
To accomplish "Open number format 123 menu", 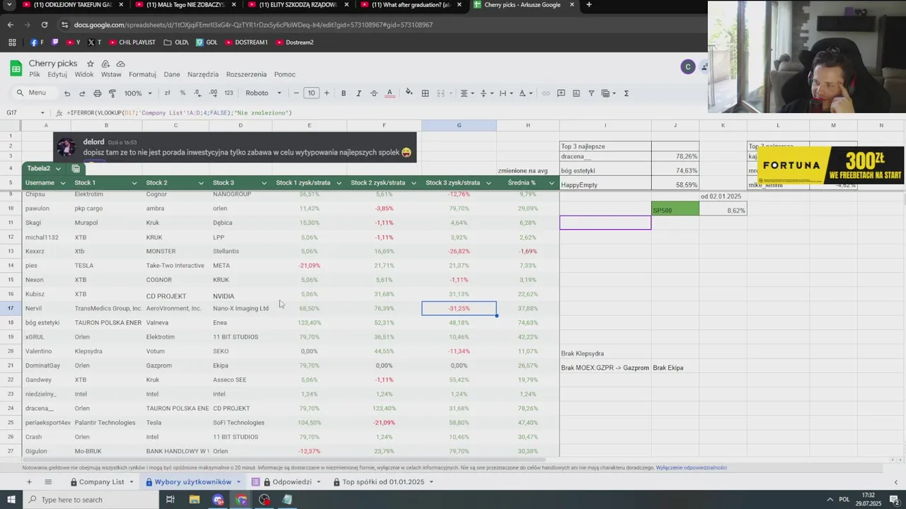I will click(x=229, y=93).
